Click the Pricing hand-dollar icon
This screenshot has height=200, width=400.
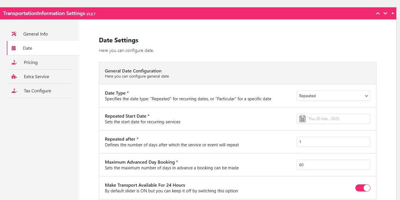(x=14, y=62)
